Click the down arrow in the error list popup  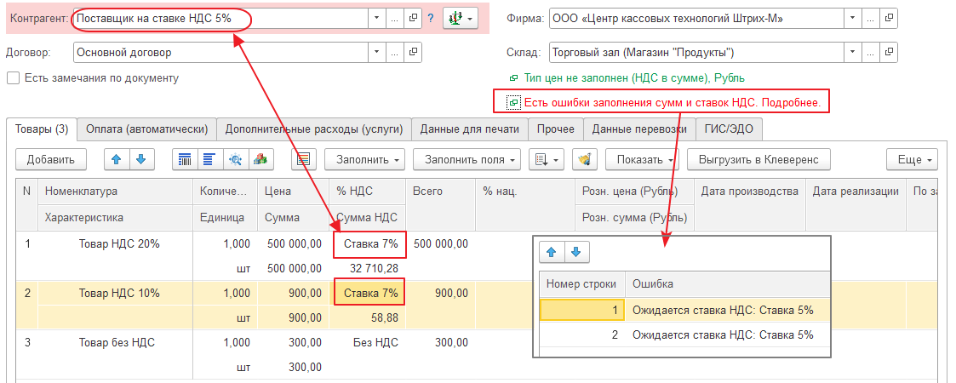575,253
